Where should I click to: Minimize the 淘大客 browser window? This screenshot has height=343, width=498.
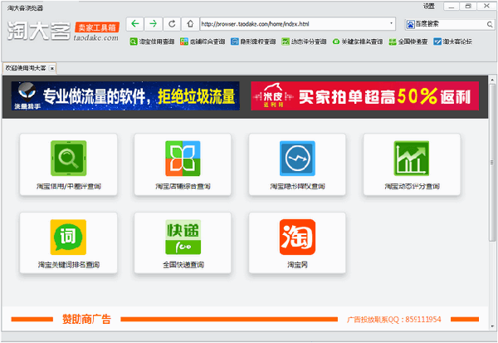pos(452,7)
